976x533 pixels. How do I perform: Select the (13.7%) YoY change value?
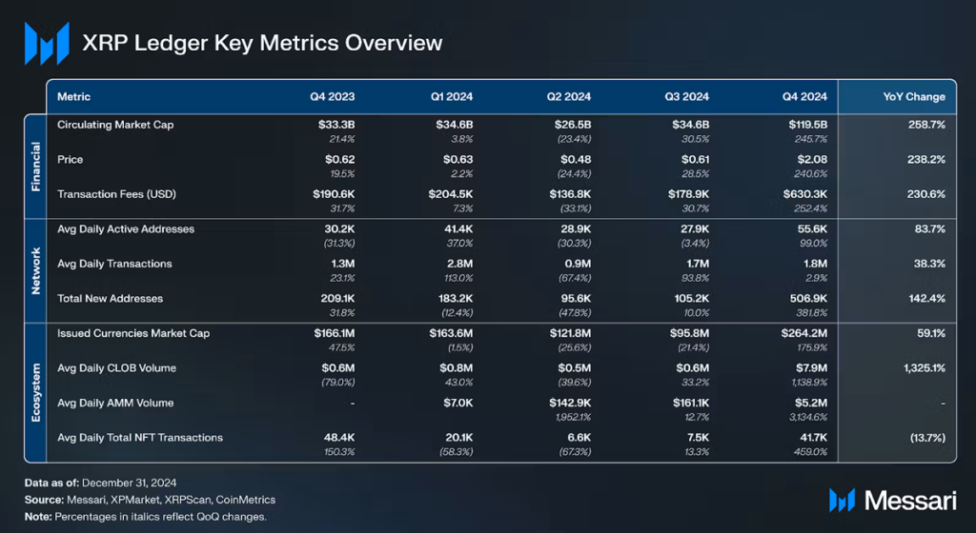click(927, 438)
